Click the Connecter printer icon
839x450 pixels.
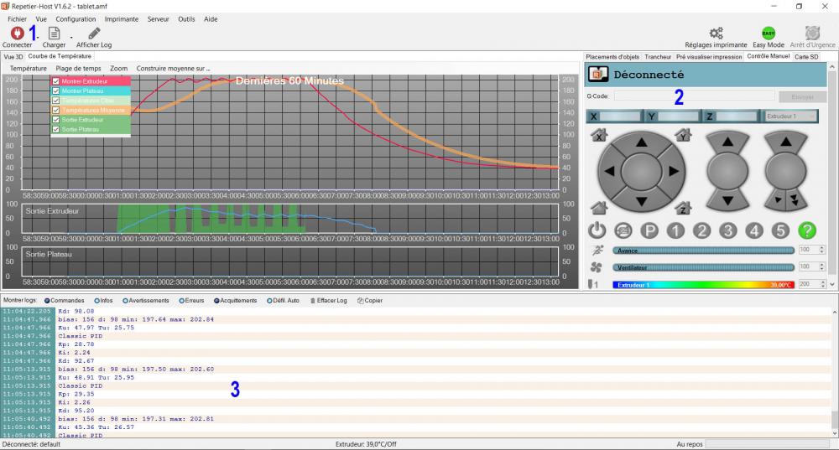click(x=16, y=34)
